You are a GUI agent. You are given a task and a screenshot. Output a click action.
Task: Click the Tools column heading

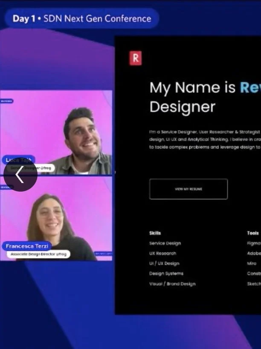click(253, 233)
